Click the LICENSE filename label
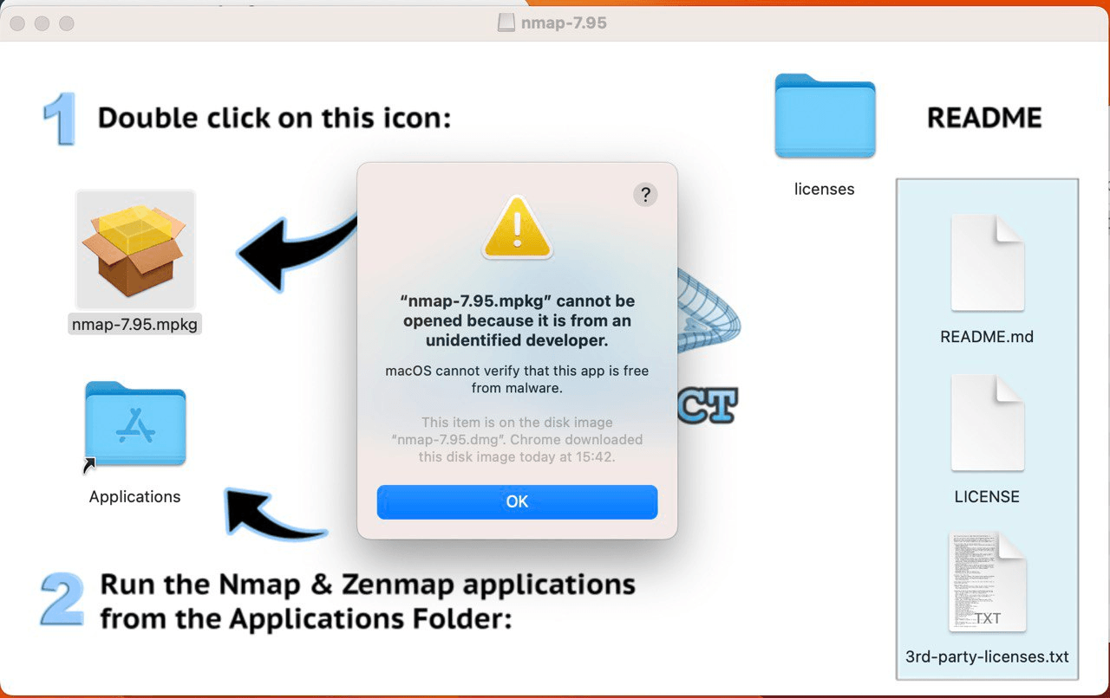Screen dimensions: 1110x698 click(x=987, y=497)
